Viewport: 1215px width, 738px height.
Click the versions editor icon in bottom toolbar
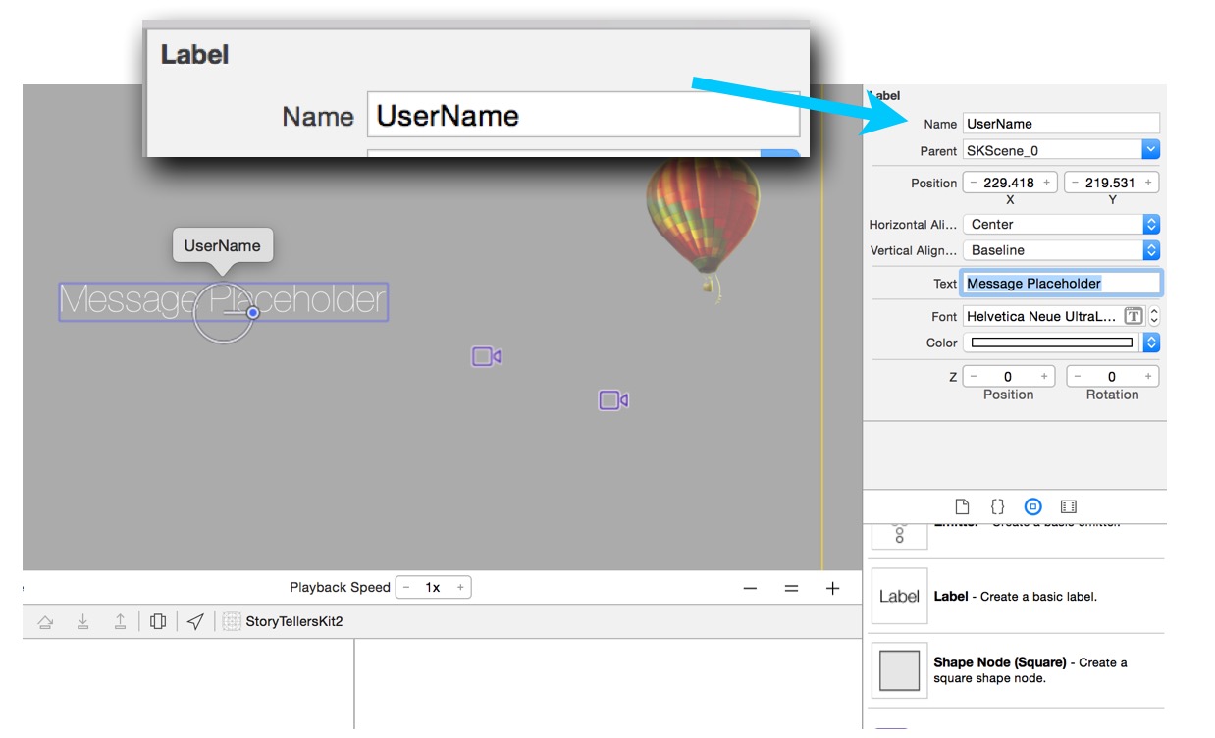pos(158,620)
